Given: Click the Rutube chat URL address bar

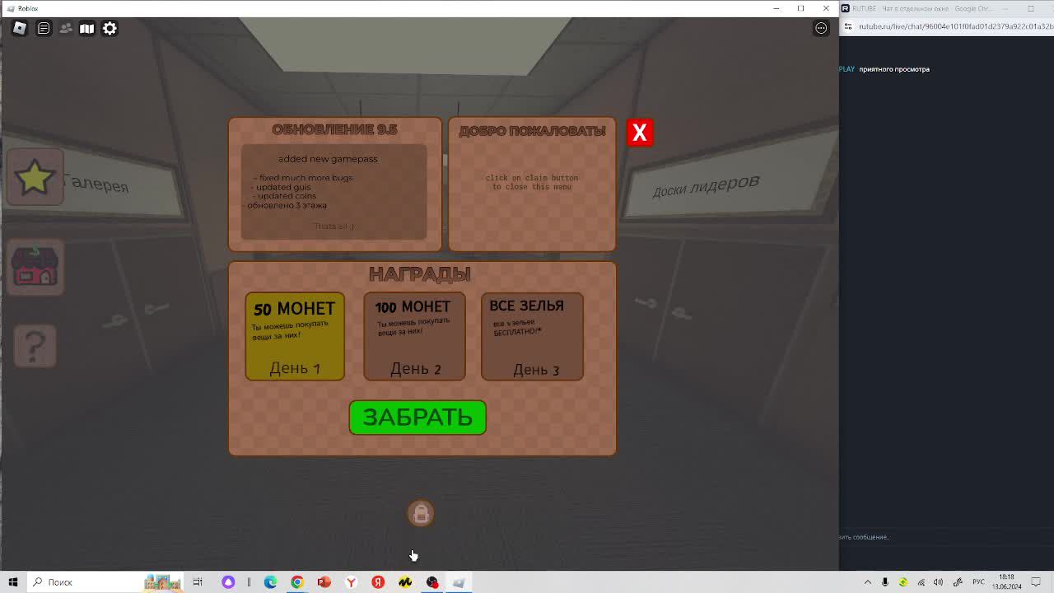Looking at the screenshot, I should (955, 26).
